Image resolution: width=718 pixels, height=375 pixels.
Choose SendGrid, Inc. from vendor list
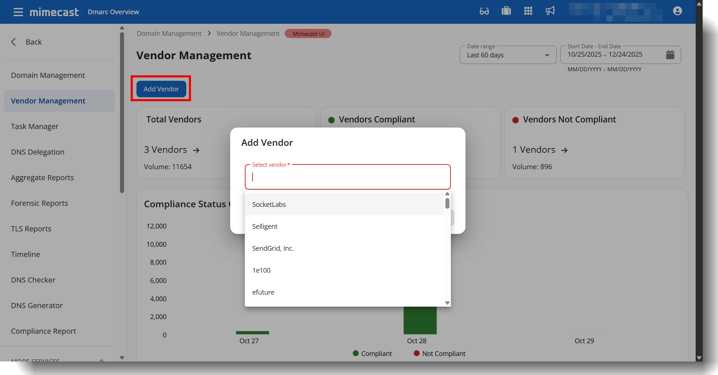coord(273,249)
